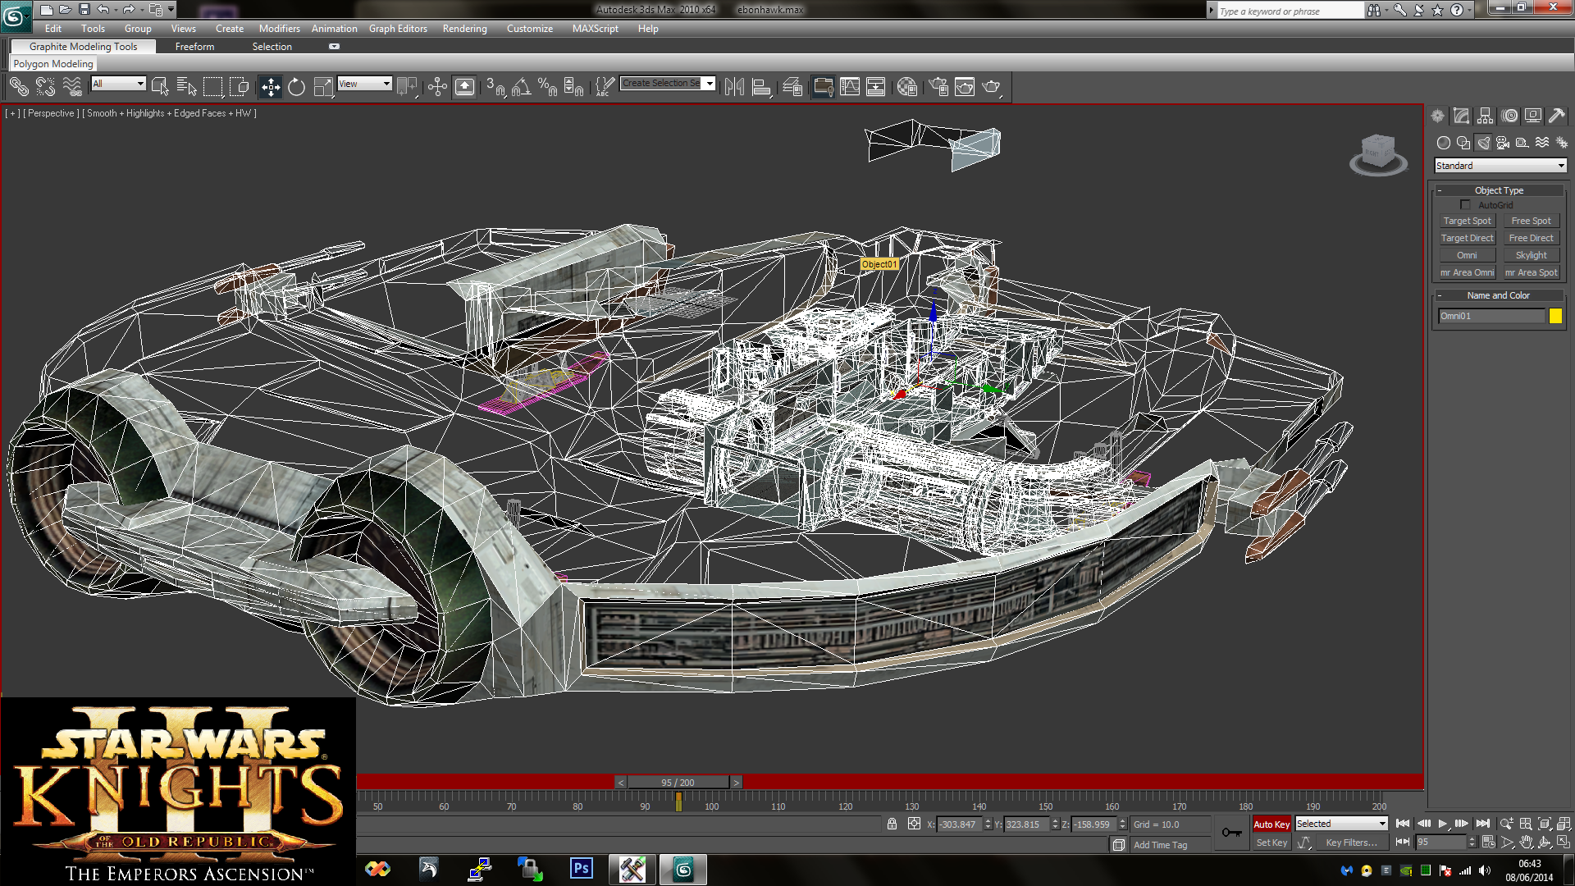Collapse the Object Type rollout

(x=1499, y=190)
